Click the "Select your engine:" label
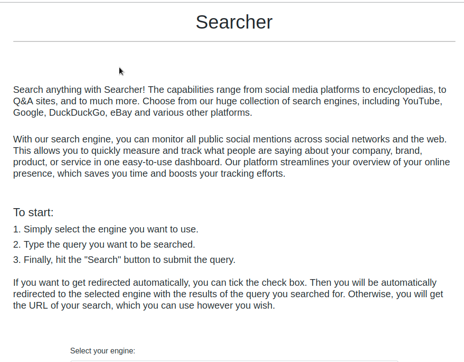Image resolution: width=464 pixels, height=362 pixels. (x=102, y=351)
